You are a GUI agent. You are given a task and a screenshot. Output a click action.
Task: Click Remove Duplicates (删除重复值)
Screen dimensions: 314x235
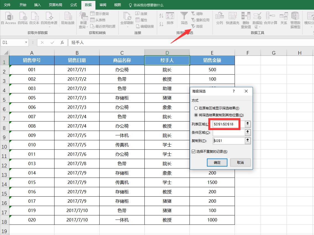click(246, 20)
